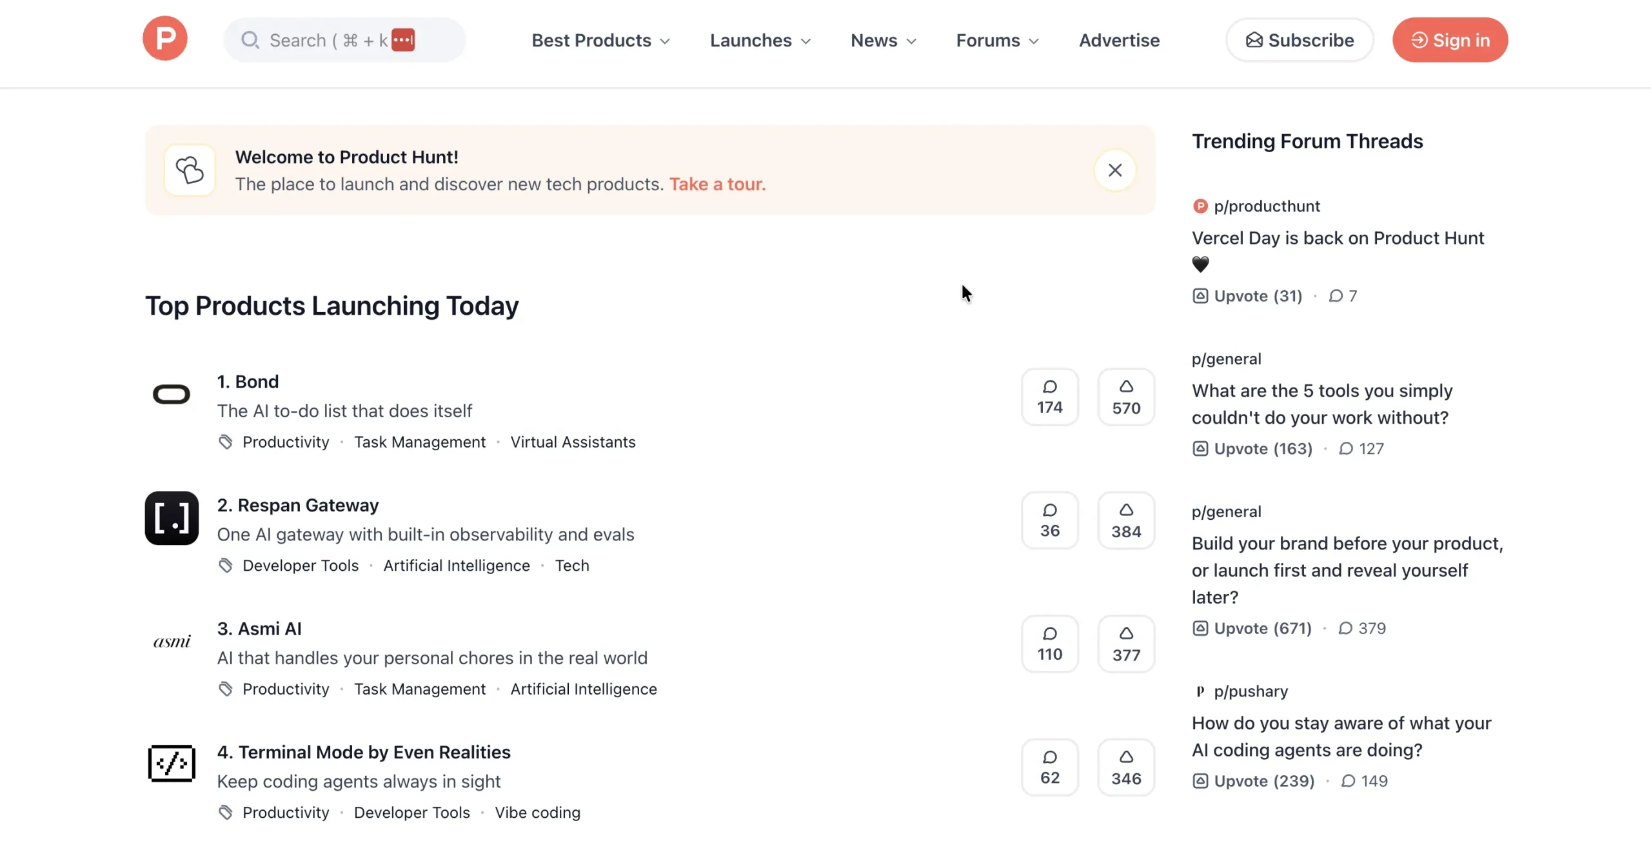Click the red extension badge in search bar
1651x841 pixels.
tap(403, 40)
